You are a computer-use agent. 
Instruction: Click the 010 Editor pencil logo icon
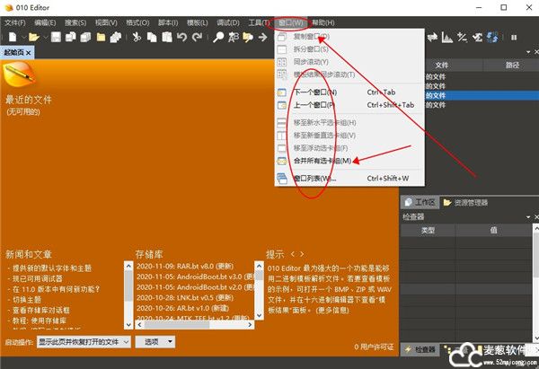pyautogui.click(x=19, y=74)
